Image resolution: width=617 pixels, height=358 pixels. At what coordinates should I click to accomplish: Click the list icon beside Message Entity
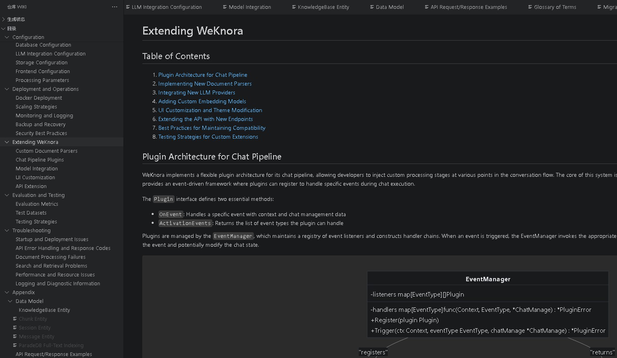15,336
